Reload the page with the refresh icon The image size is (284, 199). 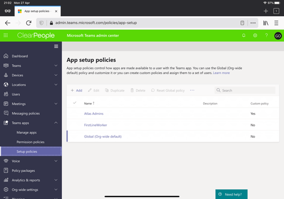29,23
